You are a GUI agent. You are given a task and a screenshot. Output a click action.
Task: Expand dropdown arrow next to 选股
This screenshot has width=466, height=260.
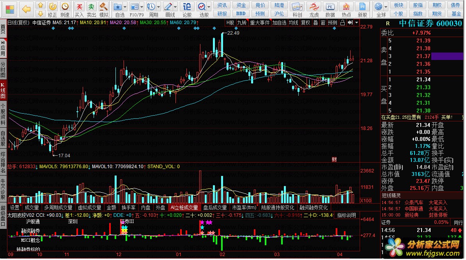pos(209,7)
